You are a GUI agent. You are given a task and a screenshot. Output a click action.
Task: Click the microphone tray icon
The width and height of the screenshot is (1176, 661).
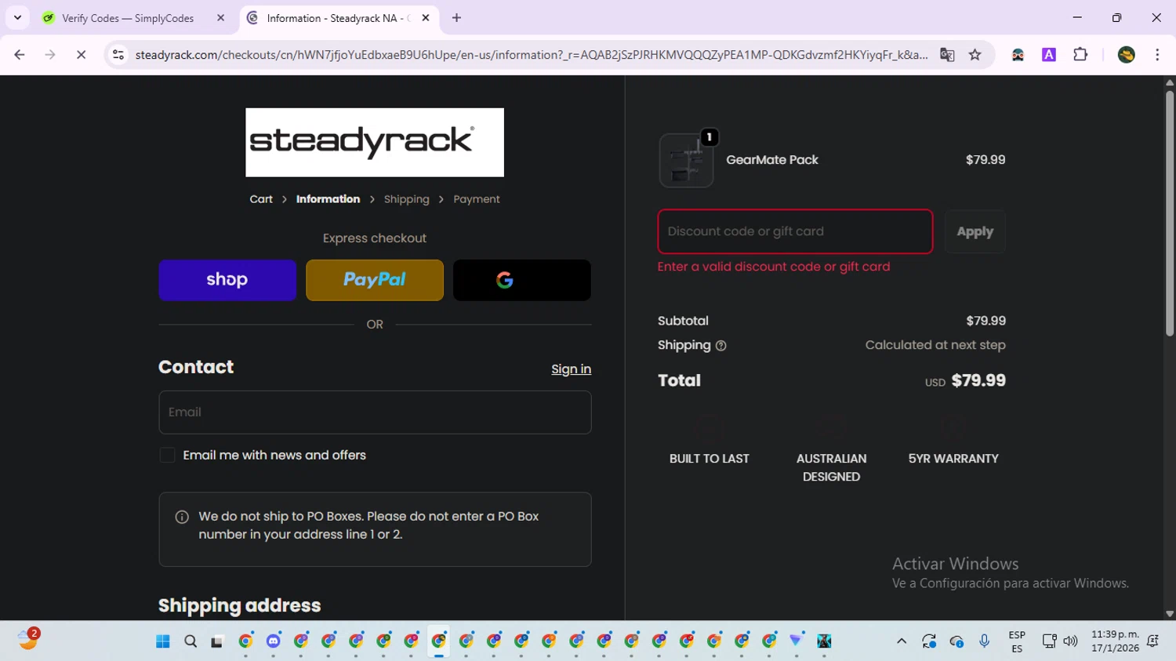(x=985, y=641)
